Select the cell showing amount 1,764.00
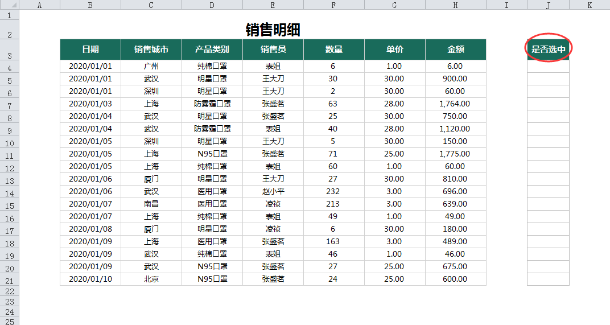 click(455, 104)
